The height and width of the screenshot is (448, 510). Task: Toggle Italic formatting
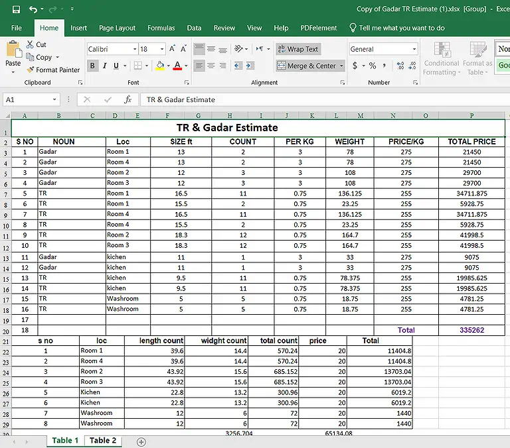click(105, 66)
